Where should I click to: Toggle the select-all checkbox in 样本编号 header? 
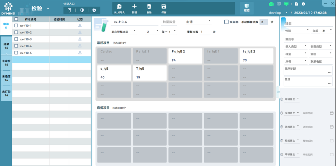tap(16, 19)
